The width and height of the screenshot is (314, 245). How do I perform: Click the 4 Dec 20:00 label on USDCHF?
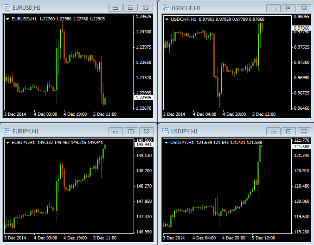point(234,114)
